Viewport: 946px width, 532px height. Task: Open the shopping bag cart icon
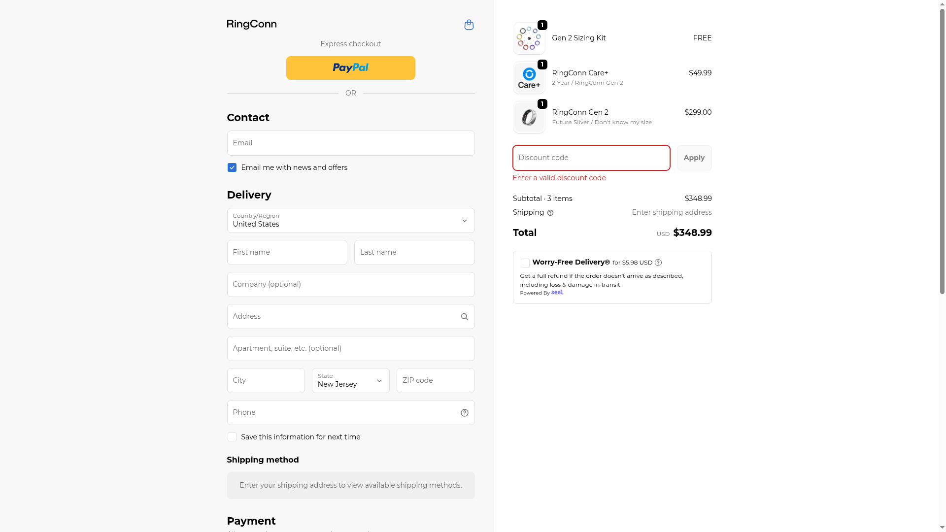point(469,25)
